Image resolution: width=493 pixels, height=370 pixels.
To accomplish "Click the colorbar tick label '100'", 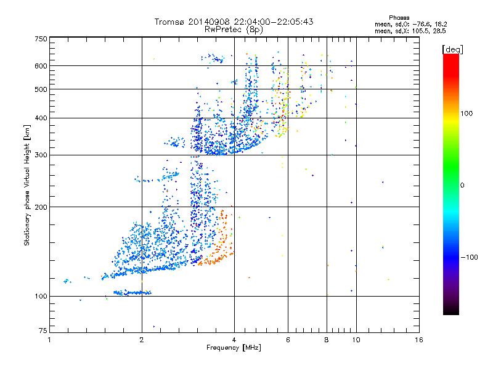I will click(x=467, y=113).
